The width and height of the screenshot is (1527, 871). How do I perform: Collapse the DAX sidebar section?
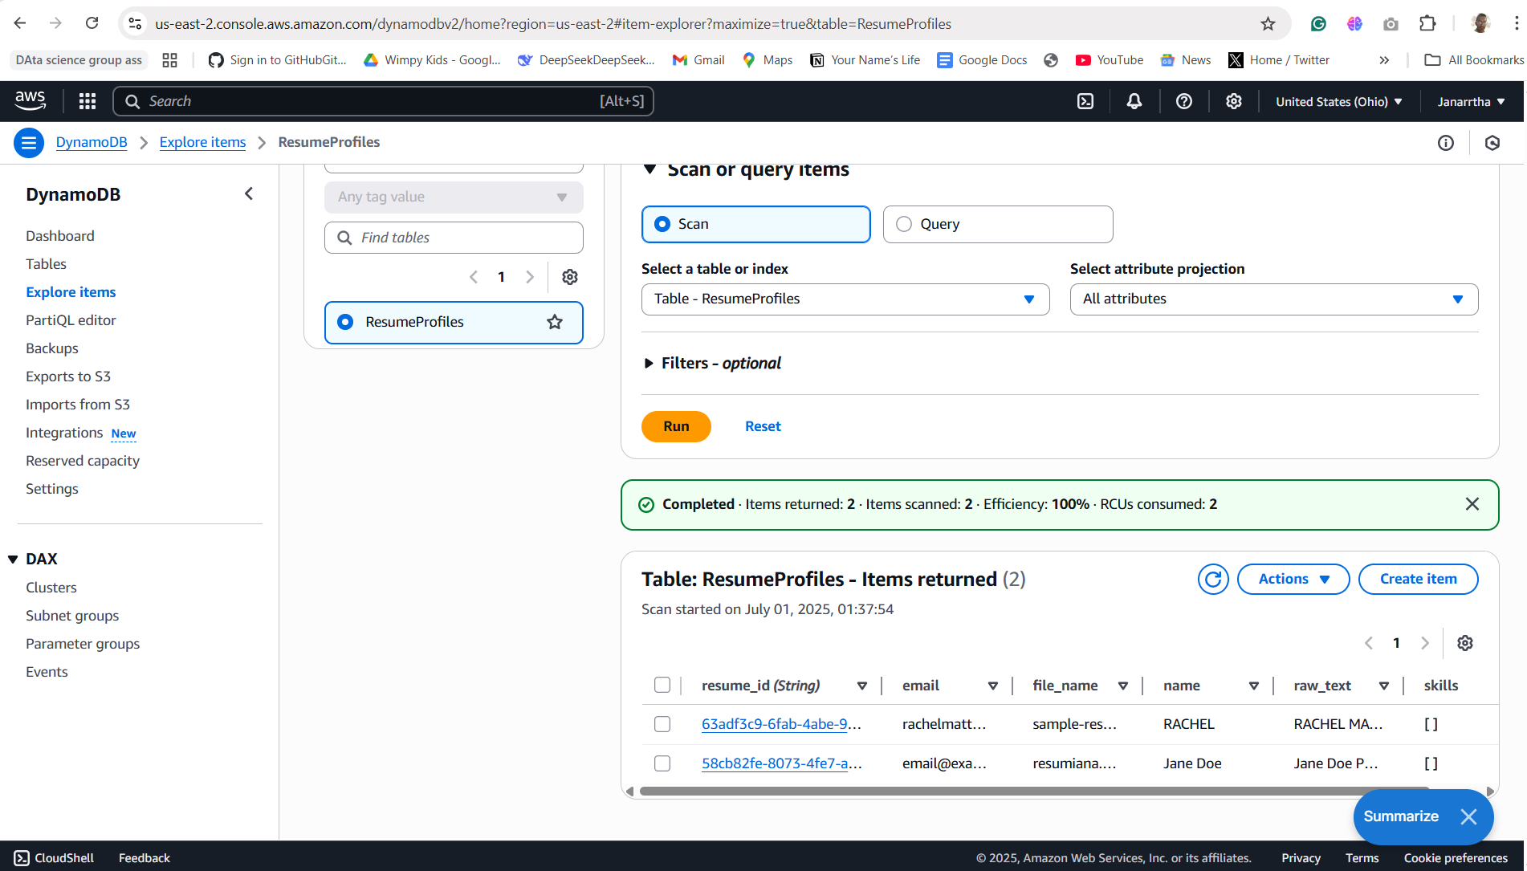13,559
